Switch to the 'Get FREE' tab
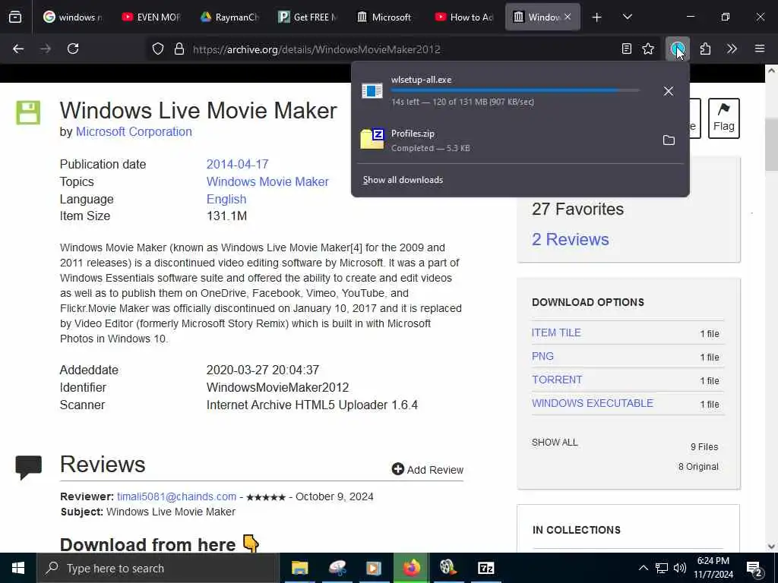The height and width of the screenshot is (583, 778). 308,17
